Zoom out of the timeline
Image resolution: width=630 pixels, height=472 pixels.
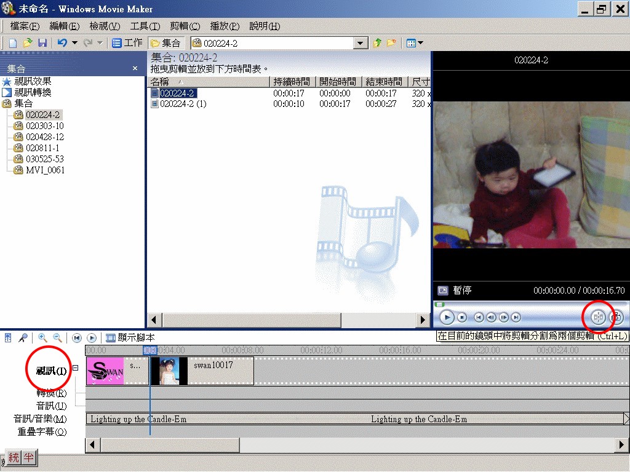pyautogui.click(x=57, y=337)
